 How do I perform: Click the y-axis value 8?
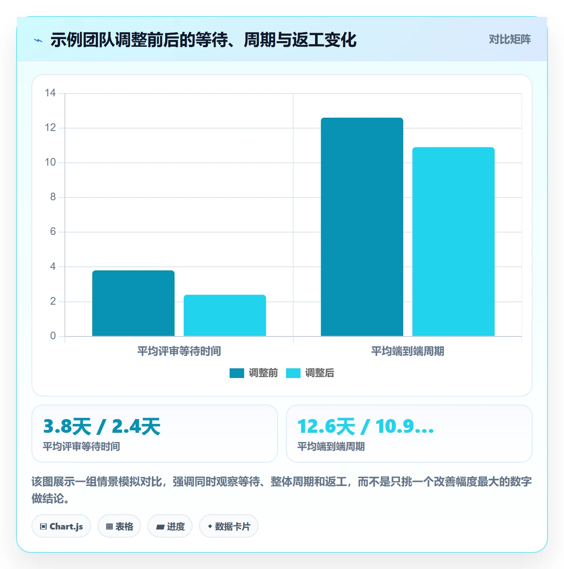[53, 197]
